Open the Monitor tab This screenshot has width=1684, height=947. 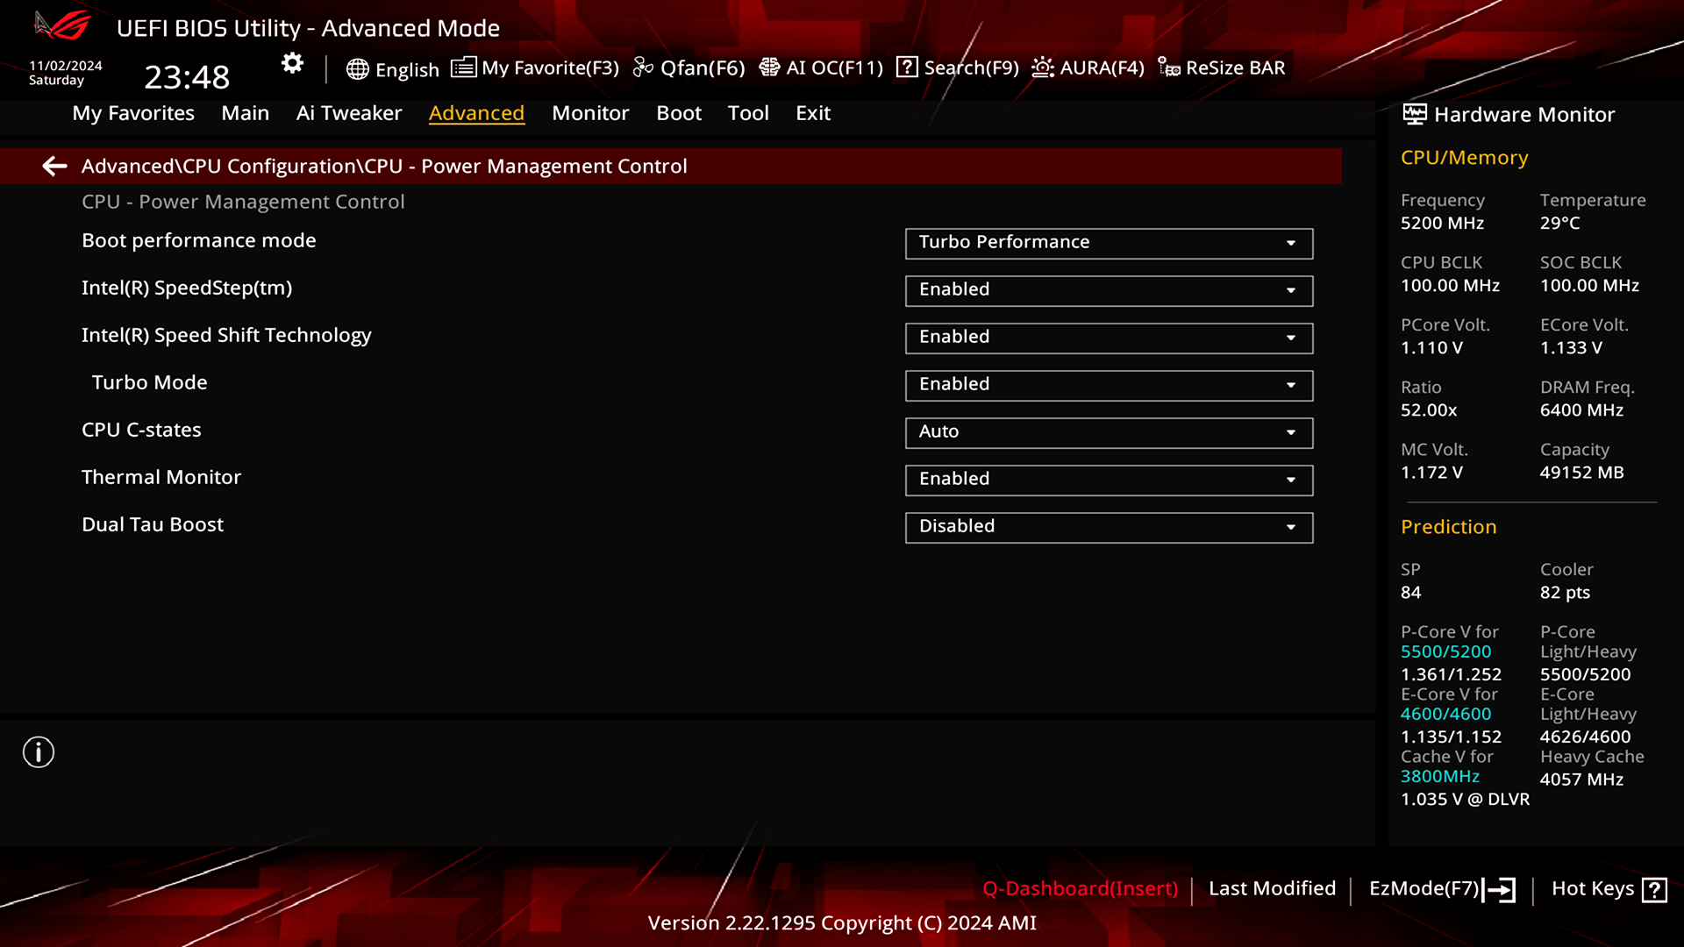(590, 113)
